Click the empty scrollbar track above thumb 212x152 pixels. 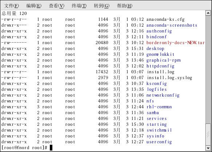tap(208, 70)
